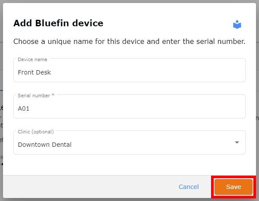The image size is (259, 201).
Task: Place cursor in the Front Desk text
Action: click(35, 72)
